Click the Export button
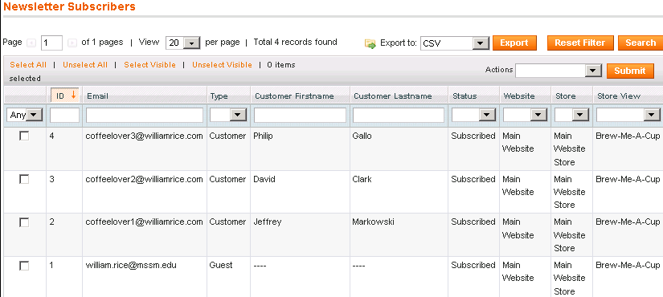 click(514, 43)
